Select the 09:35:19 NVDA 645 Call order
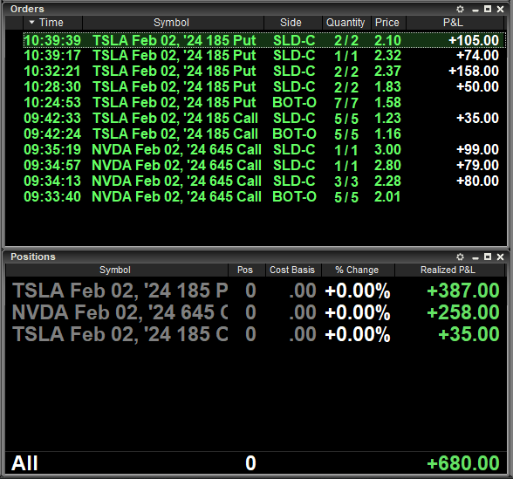The image size is (513, 479). 264,149
